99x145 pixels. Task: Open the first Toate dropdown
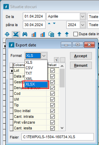[93, 17]
